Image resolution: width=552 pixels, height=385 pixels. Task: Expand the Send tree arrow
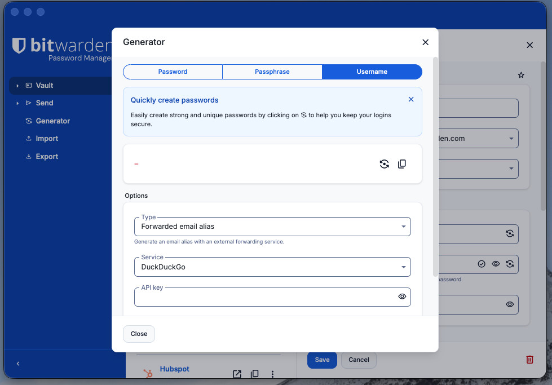pyautogui.click(x=17, y=104)
